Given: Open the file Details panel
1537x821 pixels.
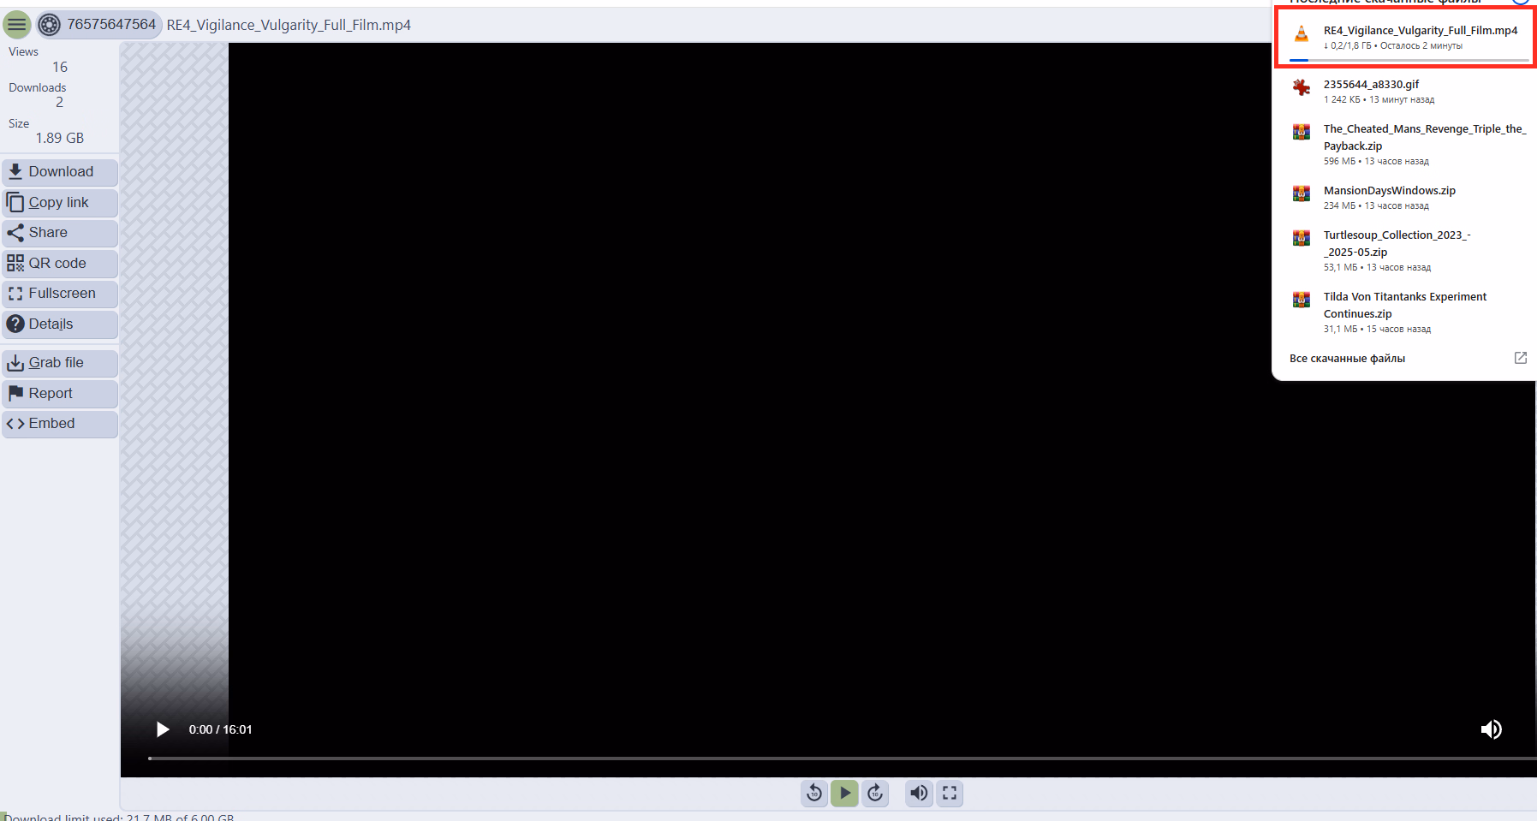Looking at the screenshot, I should point(60,324).
